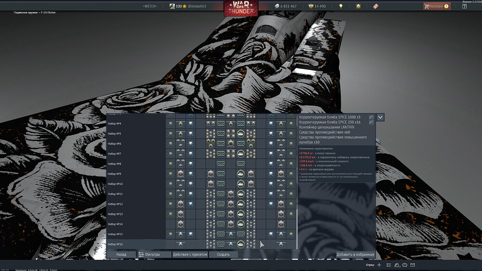482x271 pixels.
Task: Select preset row Набор №8
Action: (x=201, y=164)
